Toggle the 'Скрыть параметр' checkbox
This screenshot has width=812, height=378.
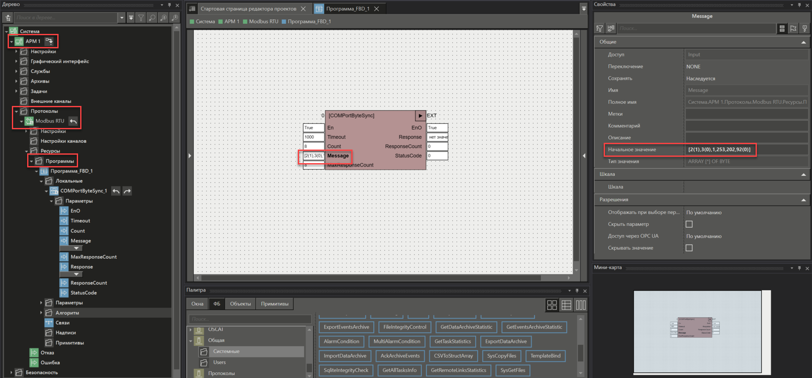point(689,224)
